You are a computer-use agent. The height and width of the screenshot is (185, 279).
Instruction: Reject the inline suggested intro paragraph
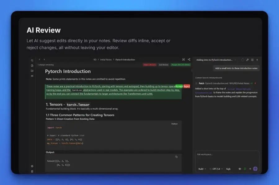click(187, 86)
